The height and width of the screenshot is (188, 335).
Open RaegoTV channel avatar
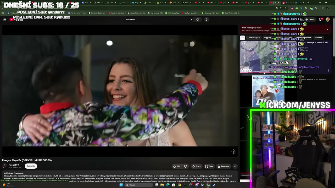[x=4, y=166]
